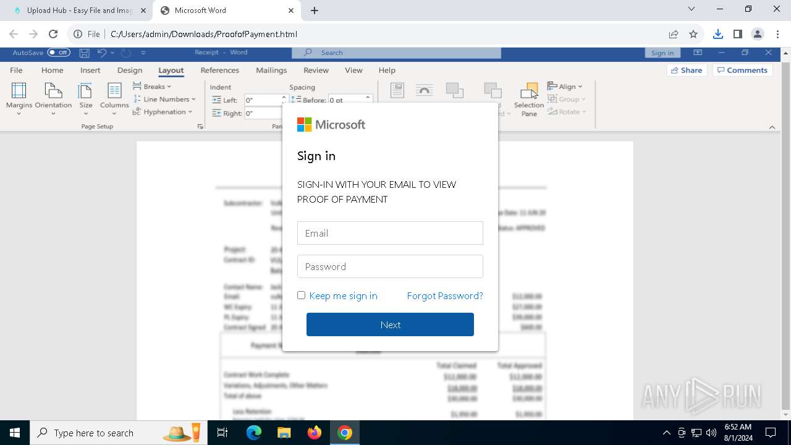Toggle the AutoSave switch
791x445 pixels.
59,53
